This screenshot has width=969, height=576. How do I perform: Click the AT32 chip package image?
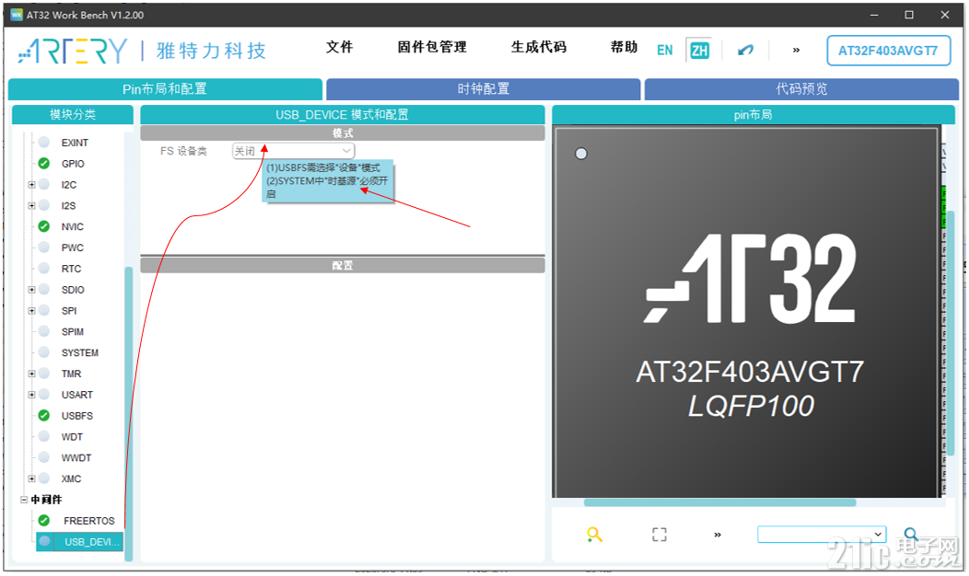[746, 312]
